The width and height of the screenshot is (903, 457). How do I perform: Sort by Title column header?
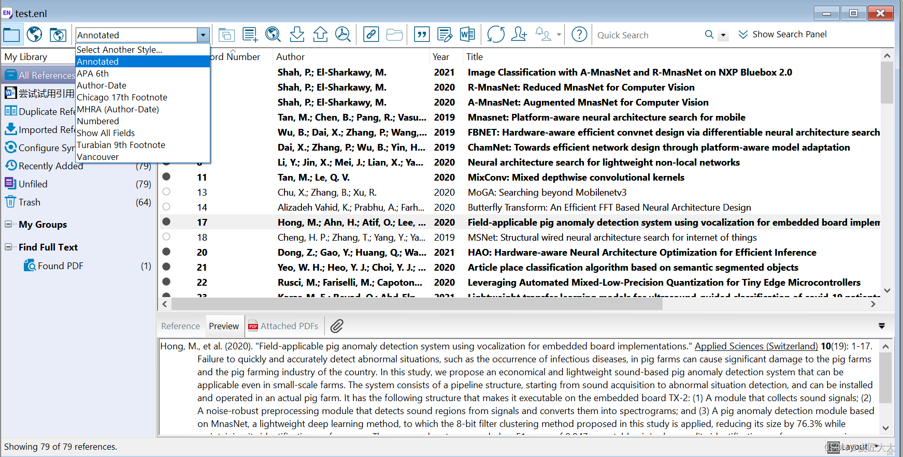(x=671, y=57)
